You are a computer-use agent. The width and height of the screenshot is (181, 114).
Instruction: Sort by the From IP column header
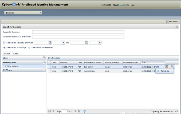[68, 62]
